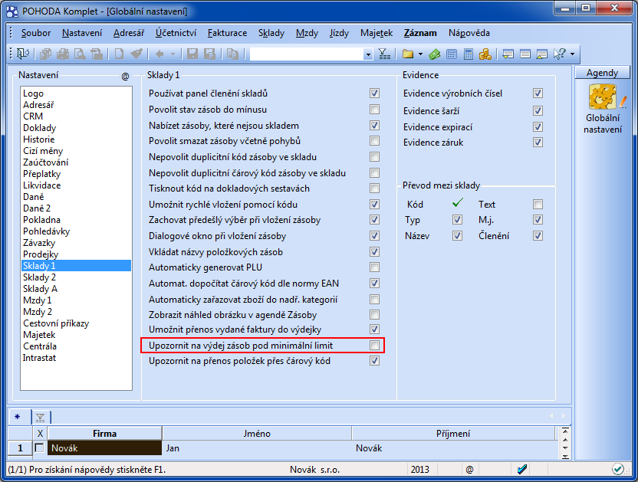Click the Firma column header
Viewport: 638px width, 482px height.
104,434
